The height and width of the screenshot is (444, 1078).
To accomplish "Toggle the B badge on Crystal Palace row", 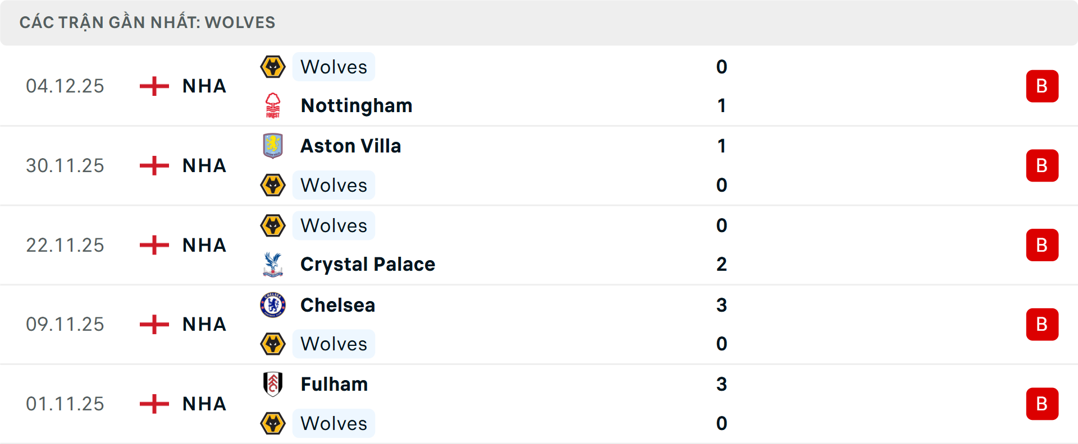I will [1043, 245].
